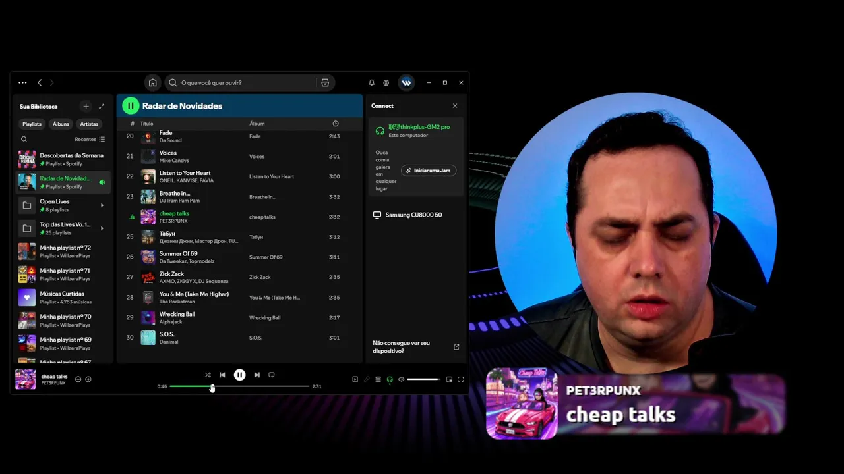This screenshot has height=474, width=844.
Task: Sort by the duration clock icon
Action: pyautogui.click(x=336, y=124)
